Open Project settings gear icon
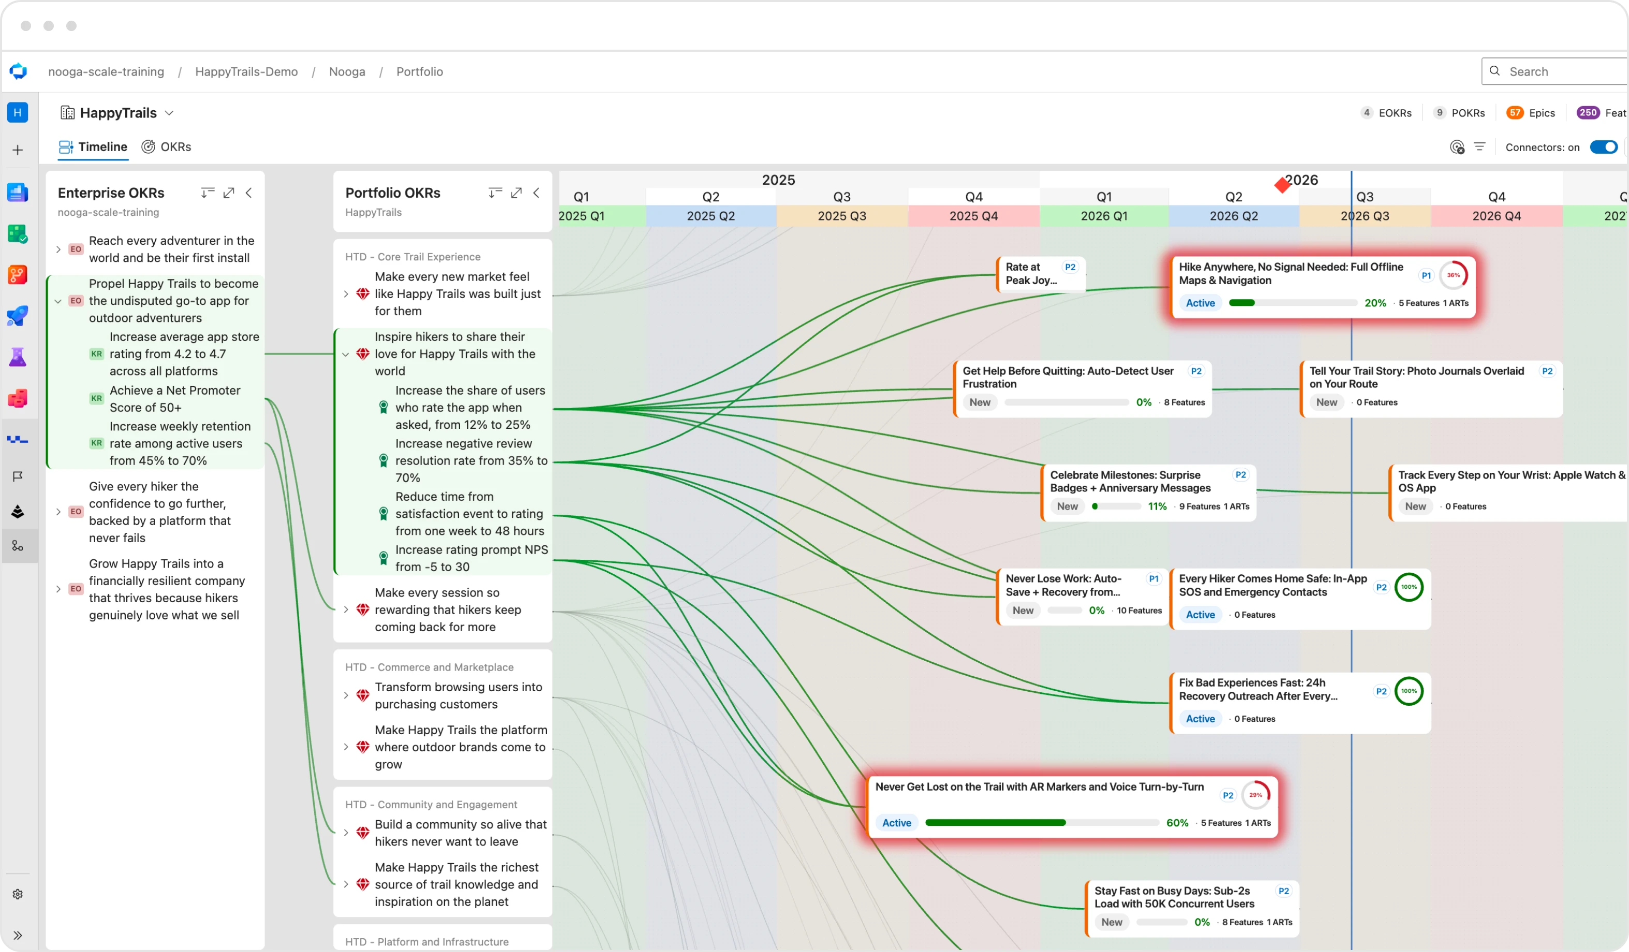This screenshot has width=1629, height=952. 18,894
